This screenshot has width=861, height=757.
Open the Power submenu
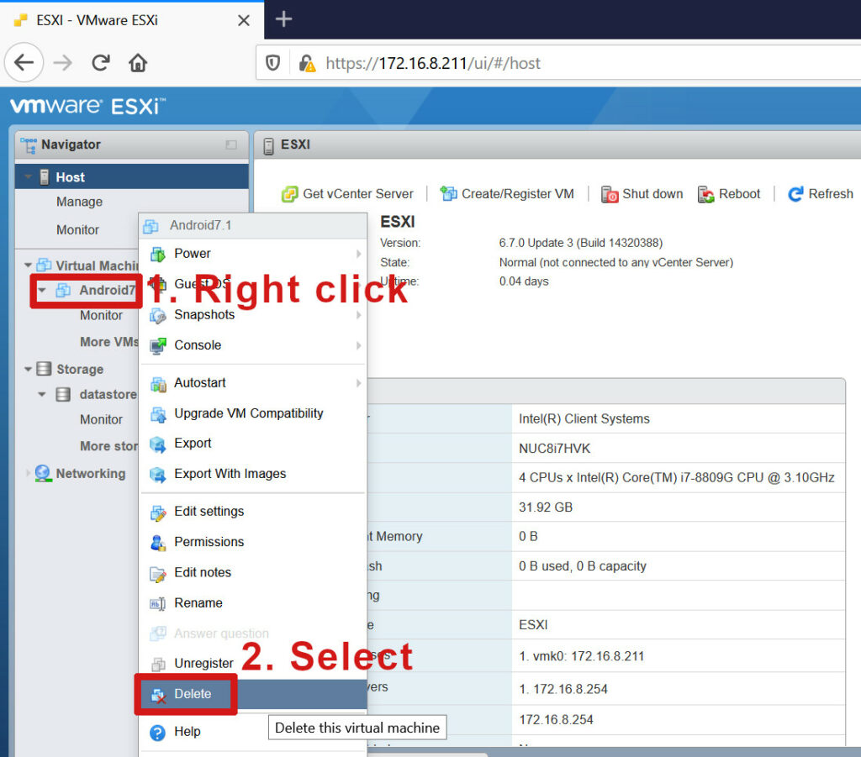(x=253, y=254)
